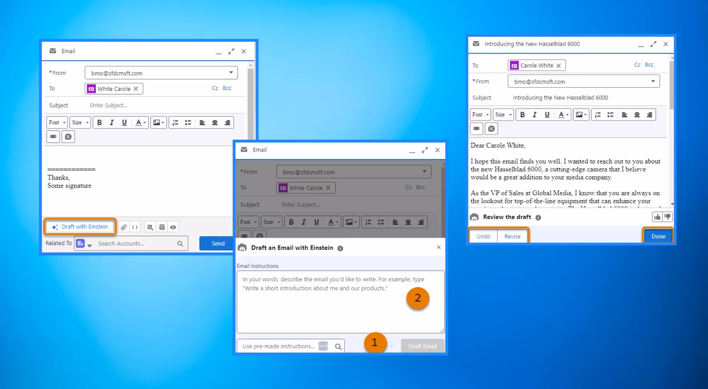This screenshot has width=708, height=389.
Task: Open From address dropdown in left email window
Action: pos(161,73)
